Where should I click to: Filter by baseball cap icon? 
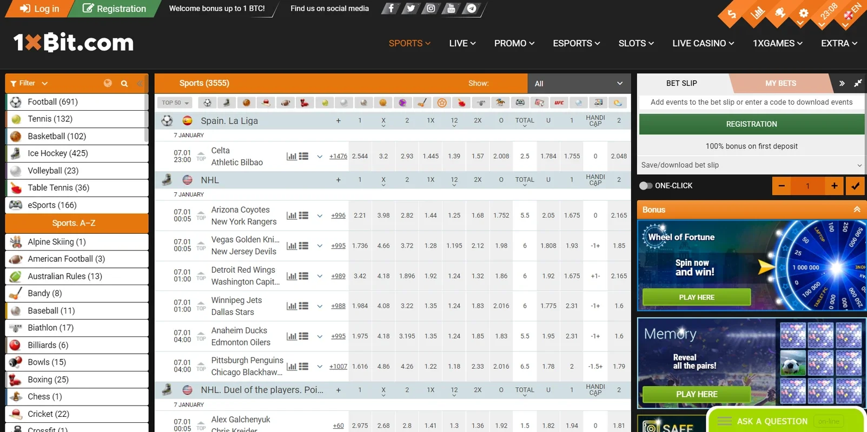click(x=266, y=103)
